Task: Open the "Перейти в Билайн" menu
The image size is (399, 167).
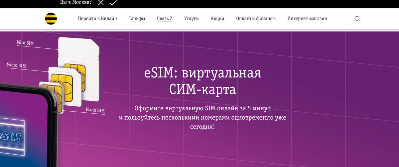Action: coord(97,19)
